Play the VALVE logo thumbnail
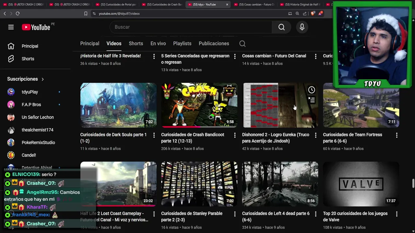 (361, 184)
